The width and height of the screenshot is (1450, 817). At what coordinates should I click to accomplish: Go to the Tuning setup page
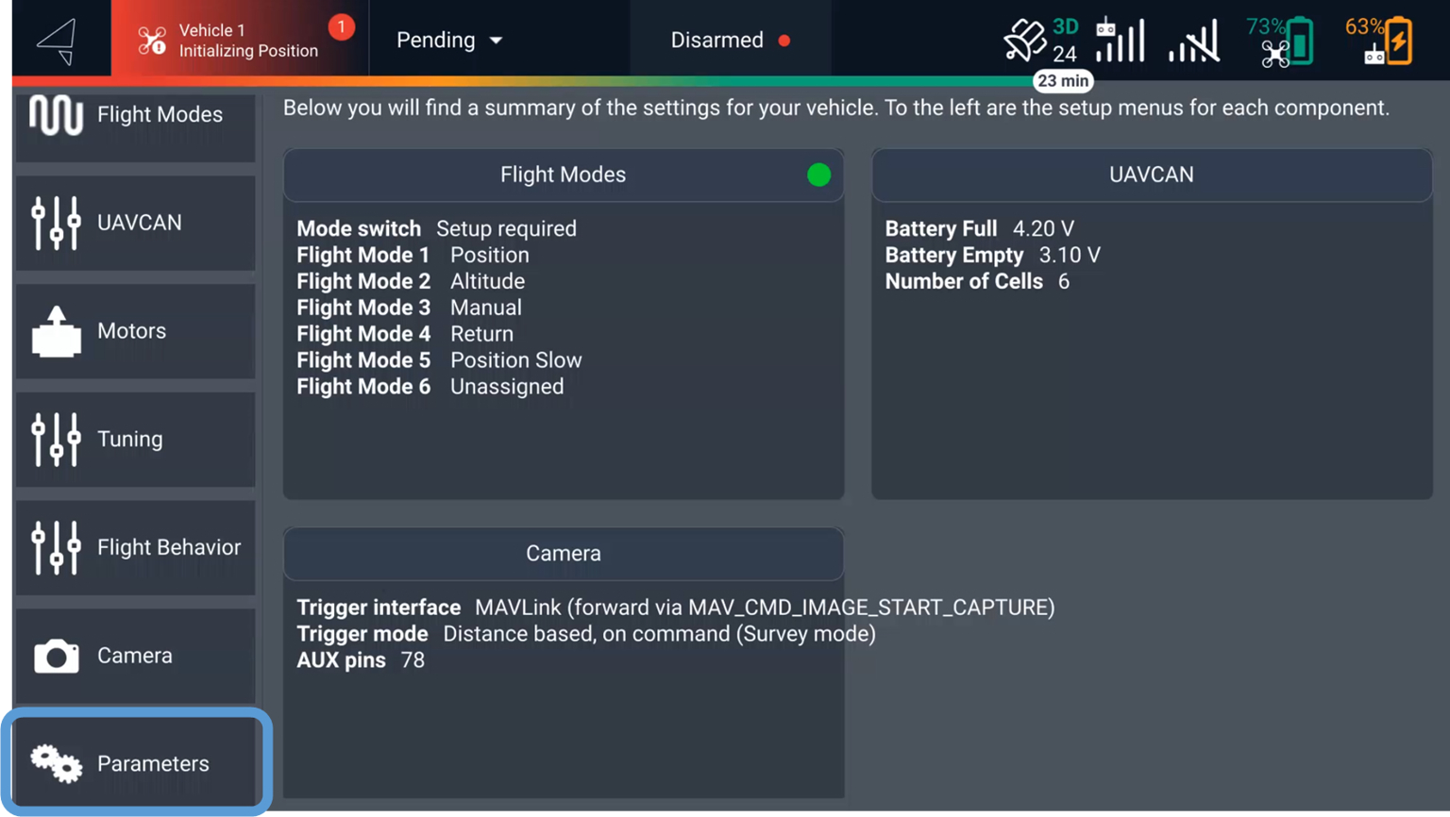pos(135,440)
